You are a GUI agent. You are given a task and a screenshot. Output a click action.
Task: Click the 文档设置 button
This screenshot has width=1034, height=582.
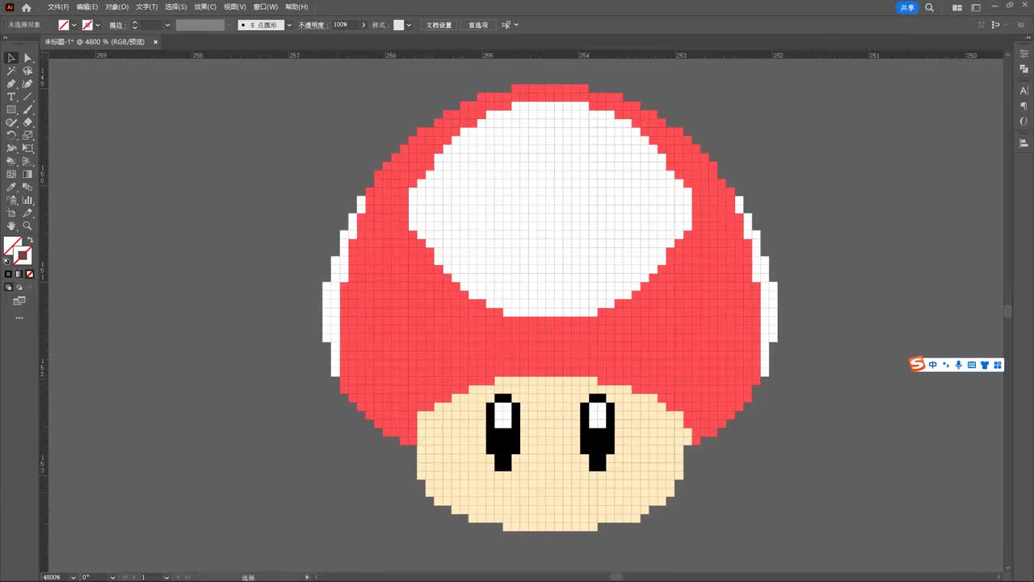[439, 25]
